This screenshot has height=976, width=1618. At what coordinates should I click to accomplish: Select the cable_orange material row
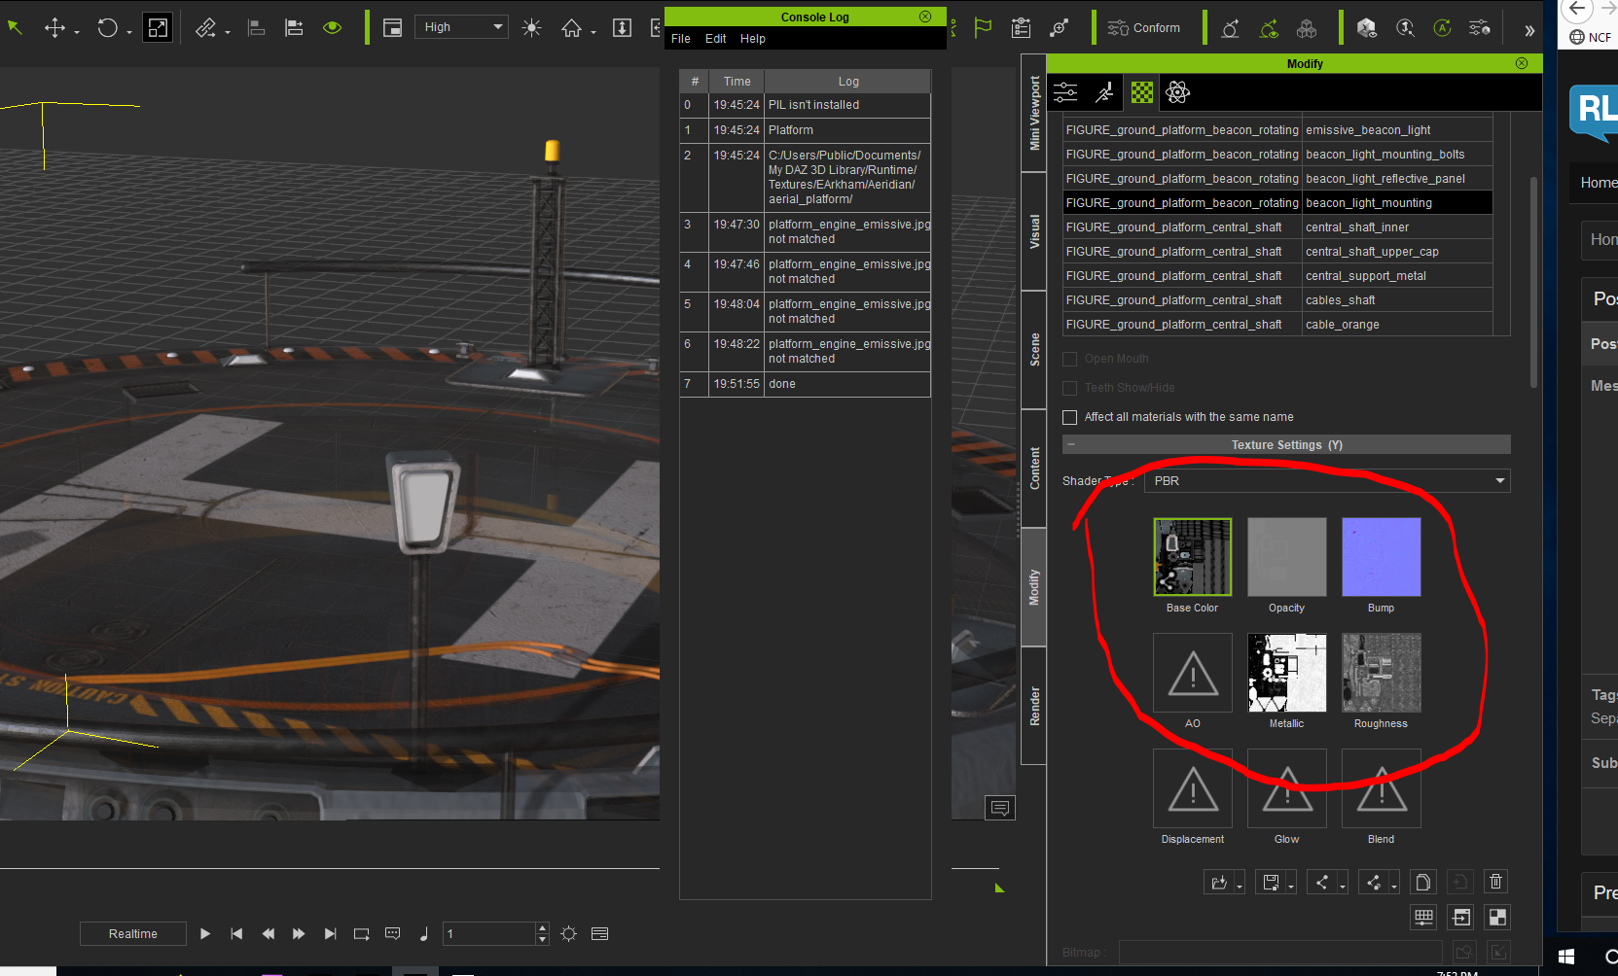[1277, 325]
